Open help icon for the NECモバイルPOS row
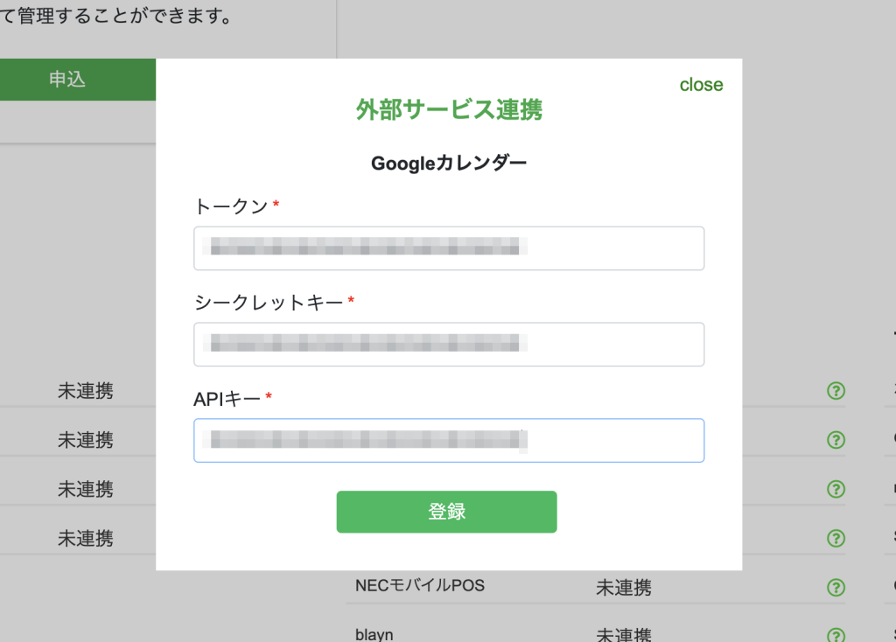The image size is (896, 642). point(836,587)
